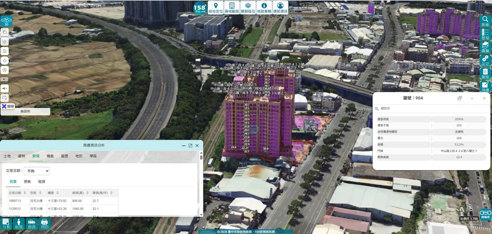Close the 周邊資訊分析 panel
This screenshot has width=492, height=234.
197,145
